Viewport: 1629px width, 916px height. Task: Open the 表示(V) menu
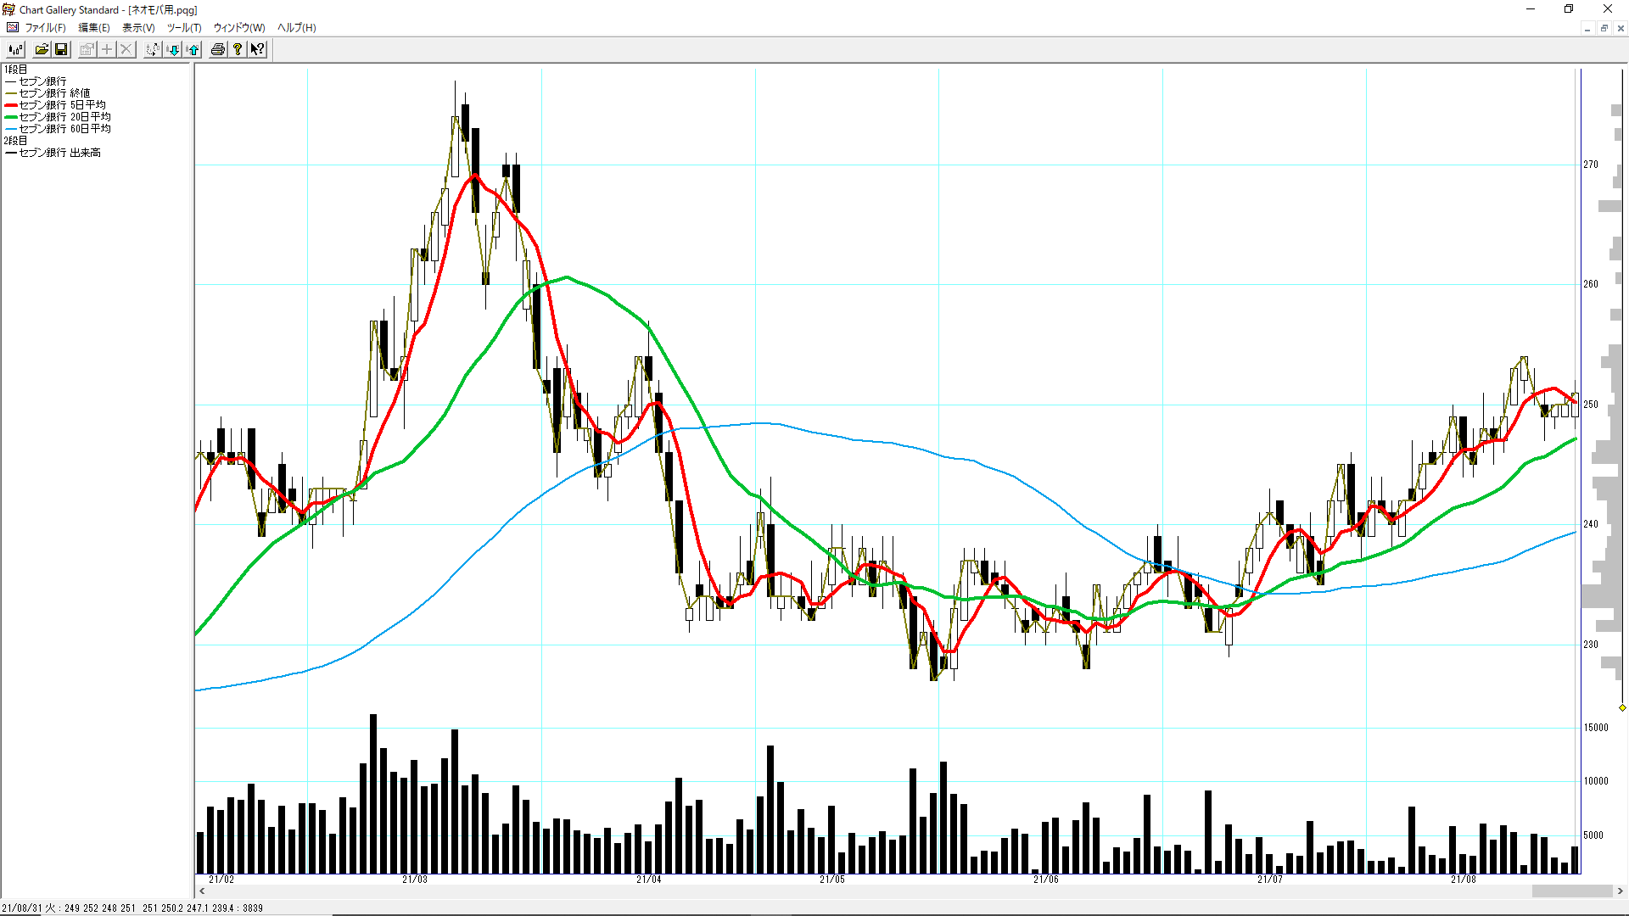pos(138,28)
